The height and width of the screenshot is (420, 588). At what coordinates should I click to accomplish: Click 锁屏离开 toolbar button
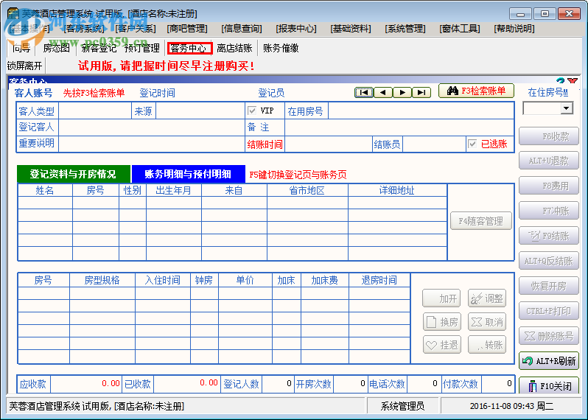click(x=25, y=66)
